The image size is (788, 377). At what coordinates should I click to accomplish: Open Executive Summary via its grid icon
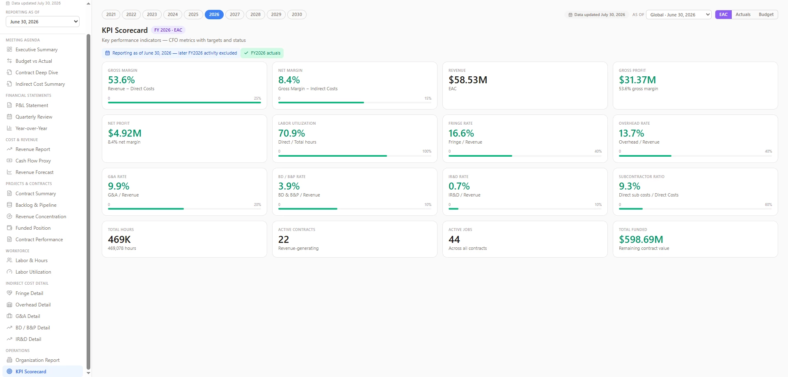click(9, 49)
